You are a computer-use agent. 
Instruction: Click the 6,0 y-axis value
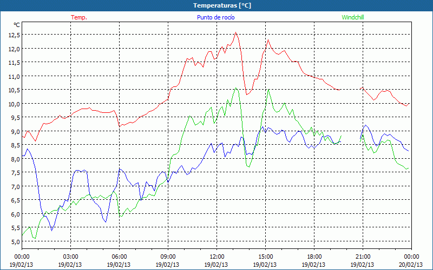(16, 214)
